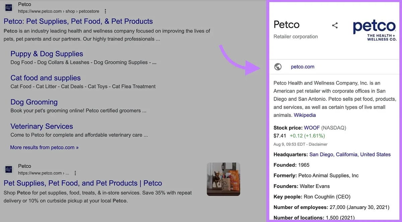Open three-dot menu beside petcostore URL
This screenshot has width=402, height=222.
click(x=106, y=11)
